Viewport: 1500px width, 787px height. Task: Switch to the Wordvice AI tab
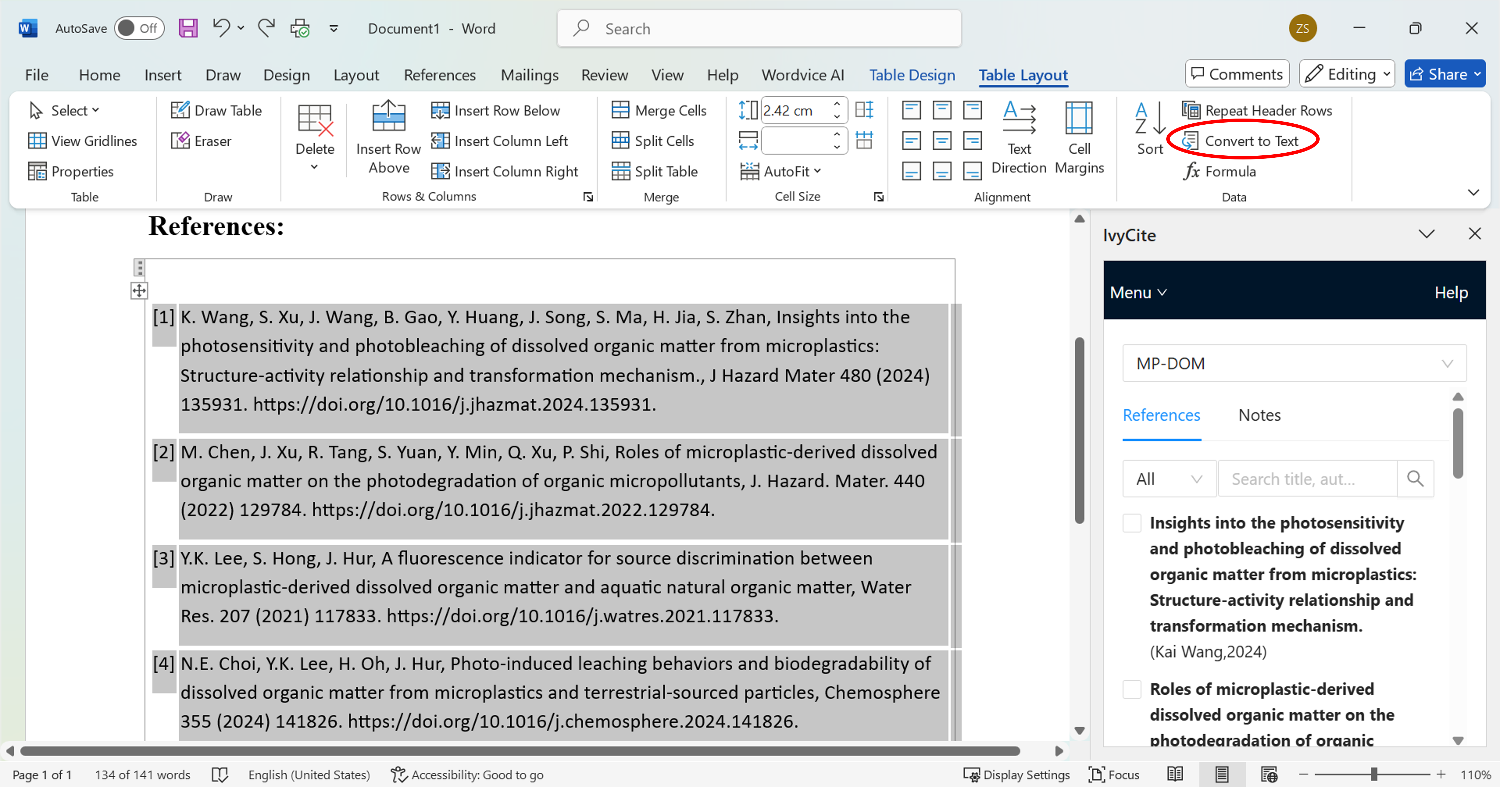coord(802,75)
